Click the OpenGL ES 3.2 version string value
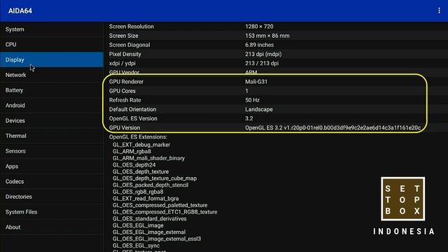 point(333,127)
